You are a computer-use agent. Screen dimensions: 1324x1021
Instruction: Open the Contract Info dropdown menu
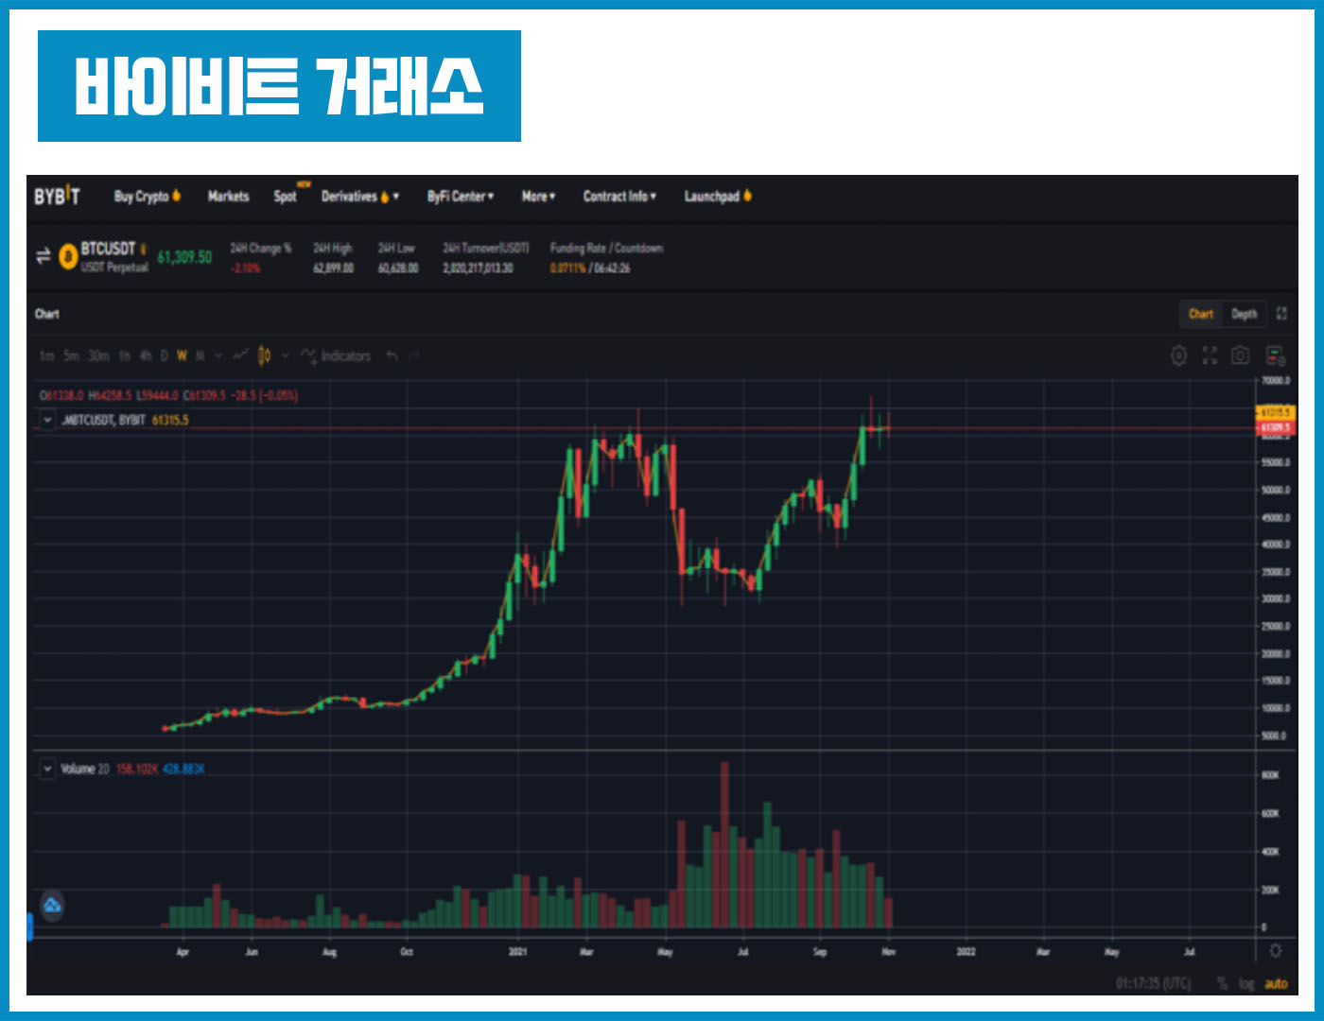(619, 197)
